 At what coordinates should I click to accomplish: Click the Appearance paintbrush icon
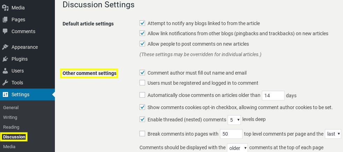5,47
